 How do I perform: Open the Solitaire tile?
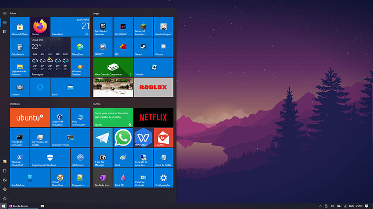(x=154, y=67)
